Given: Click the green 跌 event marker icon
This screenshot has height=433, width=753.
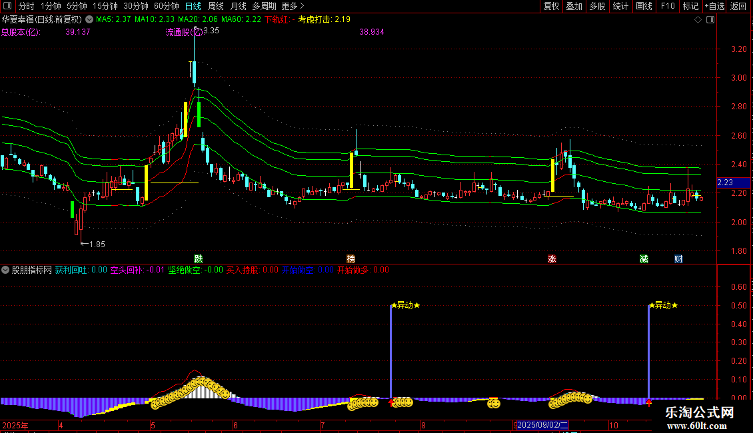Looking at the screenshot, I should (x=198, y=258).
